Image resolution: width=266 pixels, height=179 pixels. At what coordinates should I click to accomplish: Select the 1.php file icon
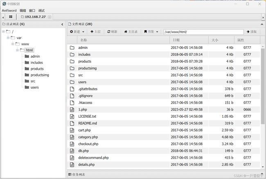[72, 110]
